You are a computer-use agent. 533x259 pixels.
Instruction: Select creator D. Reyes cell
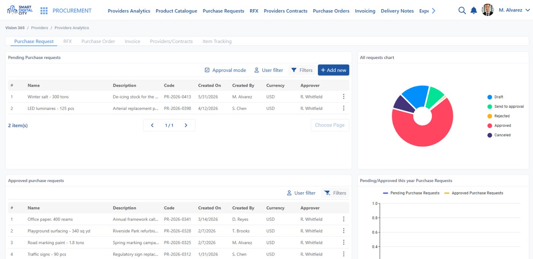tap(240, 219)
